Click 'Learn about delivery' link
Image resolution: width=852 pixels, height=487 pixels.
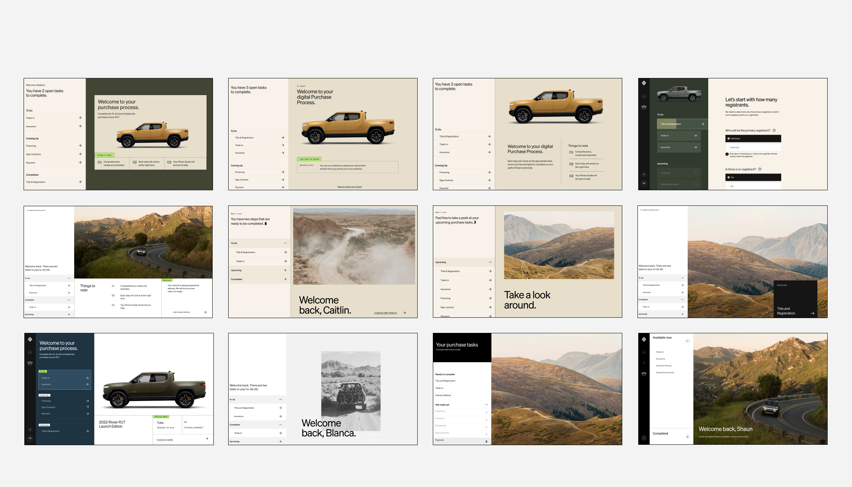(x=181, y=312)
